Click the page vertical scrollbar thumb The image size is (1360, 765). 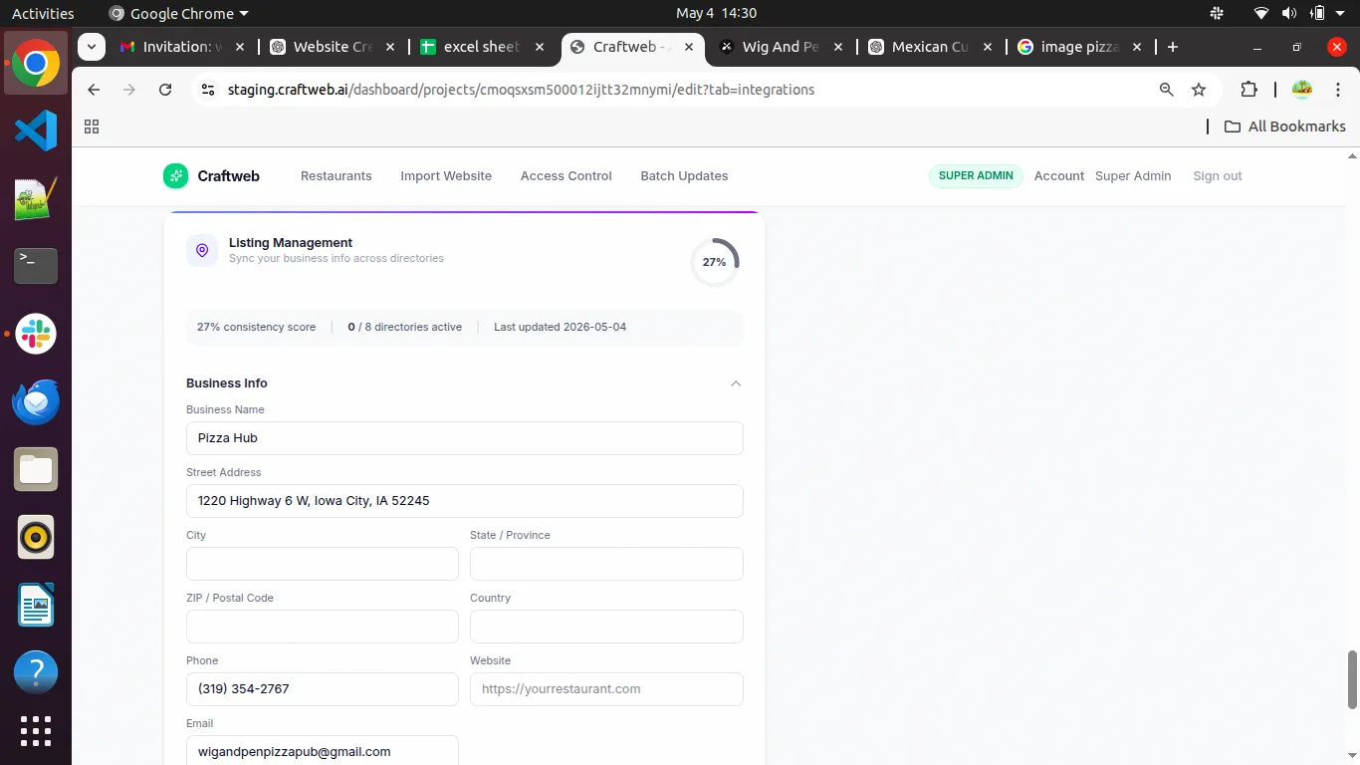pos(1352,678)
